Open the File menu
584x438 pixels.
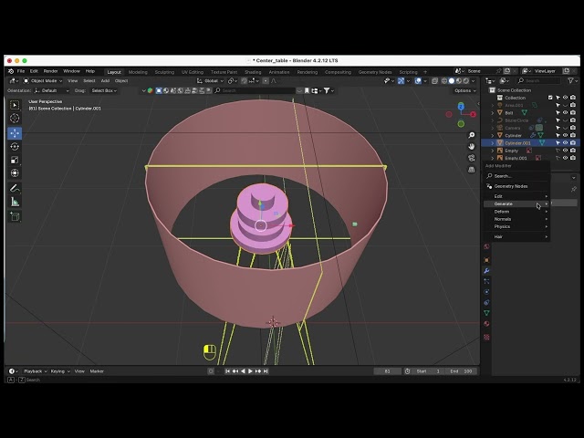point(21,71)
